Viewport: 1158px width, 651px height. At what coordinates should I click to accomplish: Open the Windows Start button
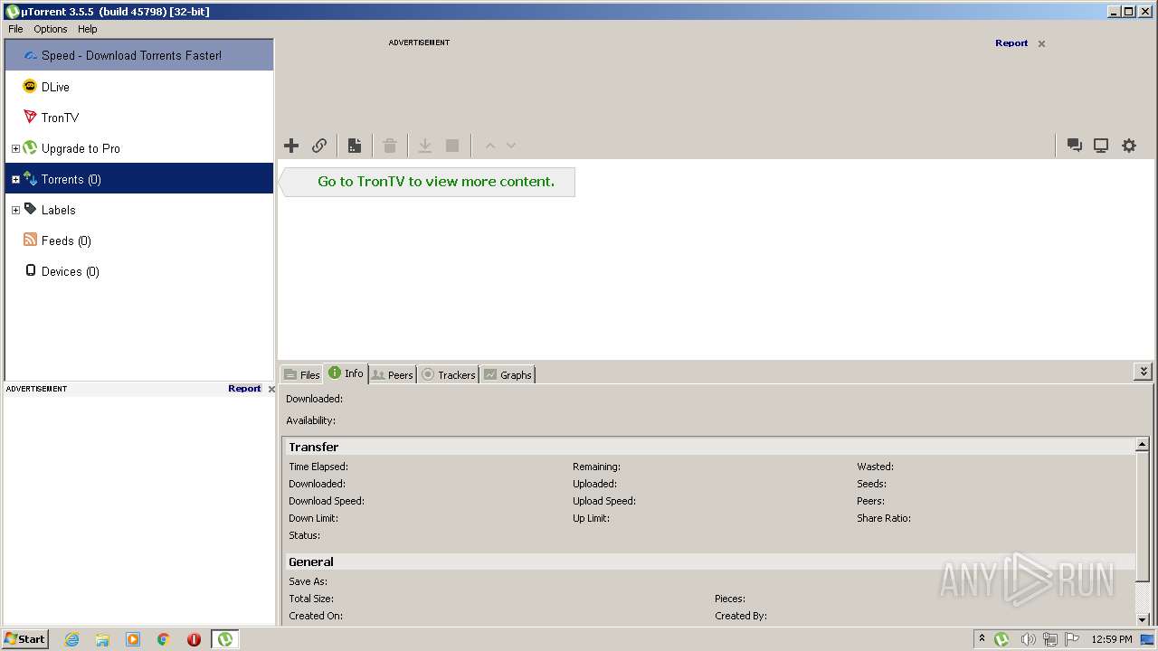[24, 638]
